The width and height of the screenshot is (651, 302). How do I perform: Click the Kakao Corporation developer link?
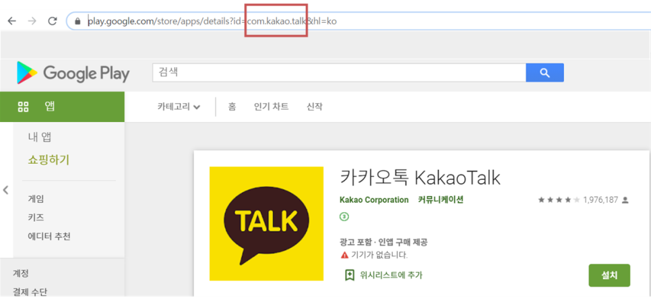tap(374, 200)
